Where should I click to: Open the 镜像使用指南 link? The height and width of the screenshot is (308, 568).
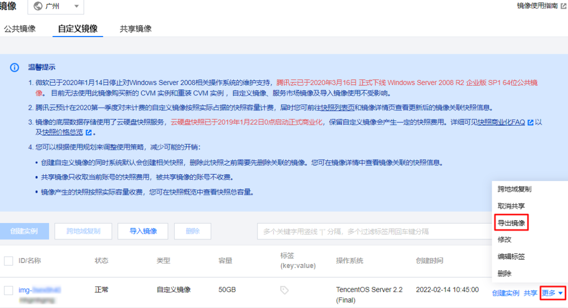pos(537,6)
